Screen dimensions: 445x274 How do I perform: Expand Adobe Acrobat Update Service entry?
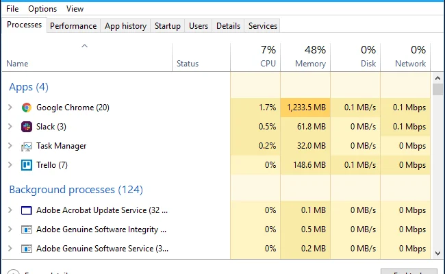10,210
